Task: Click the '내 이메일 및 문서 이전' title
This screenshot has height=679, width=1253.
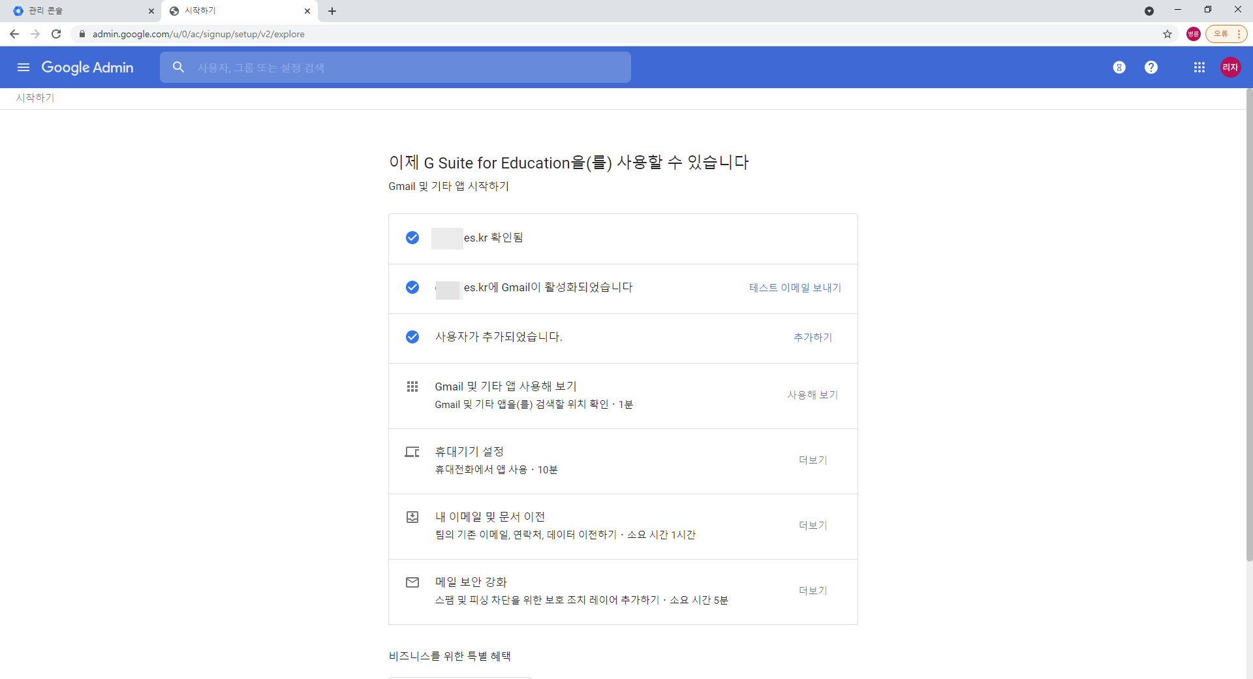Action: tap(490, 517)
